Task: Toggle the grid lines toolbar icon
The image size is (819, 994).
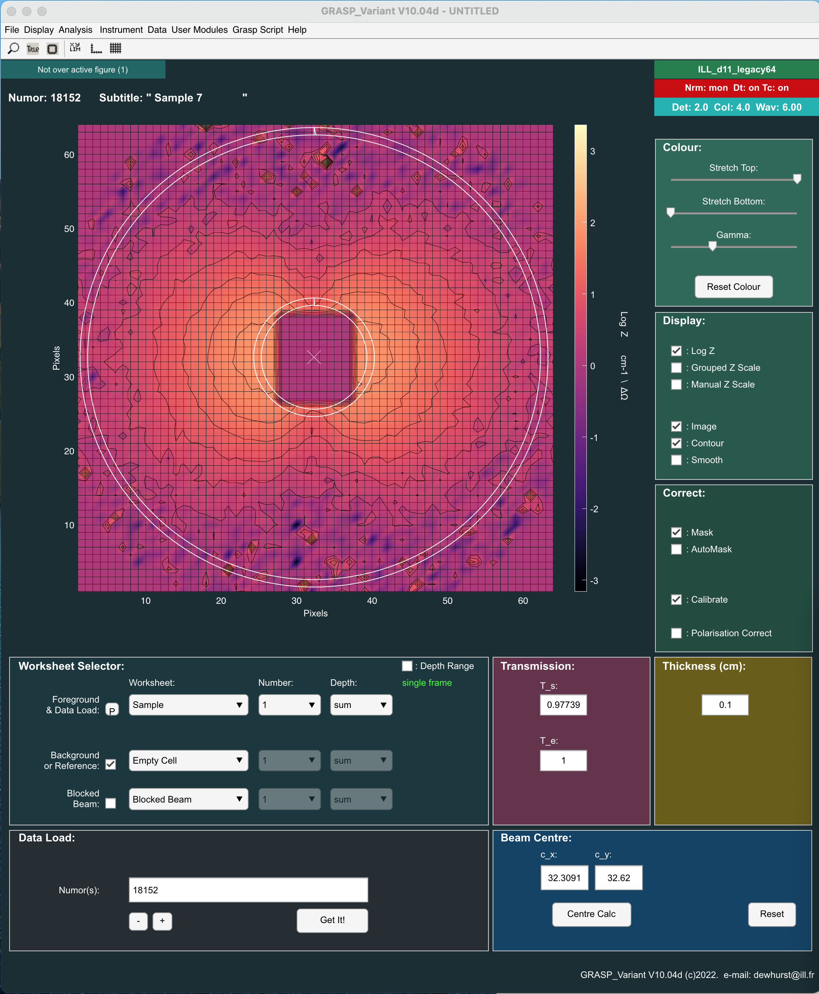Action: 116,48
